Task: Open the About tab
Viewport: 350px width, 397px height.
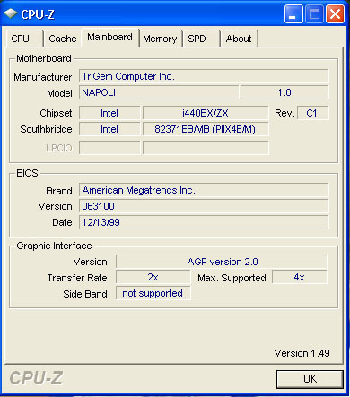Action: [239, 39]
